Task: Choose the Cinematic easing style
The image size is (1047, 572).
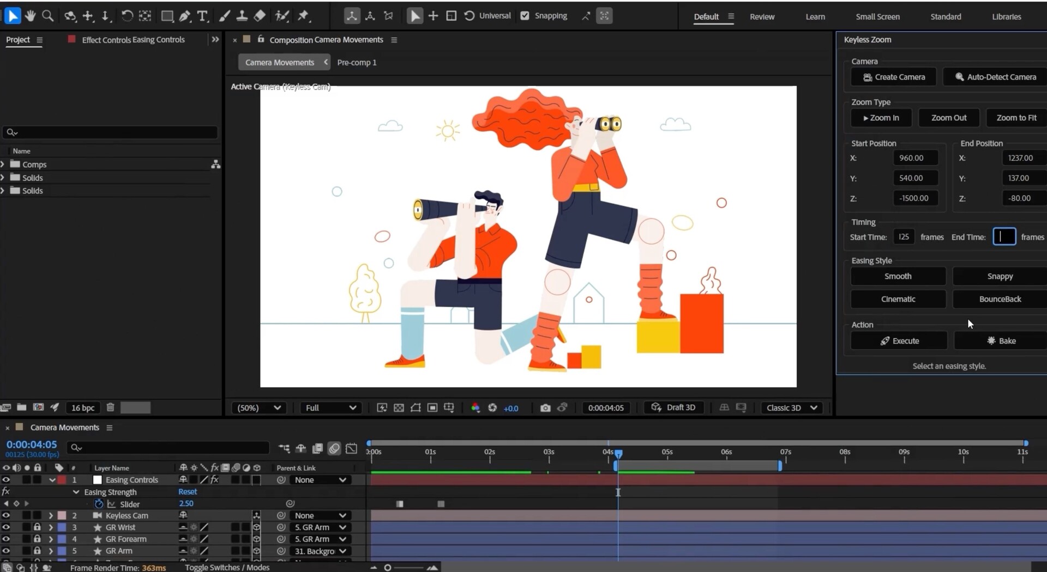Action: (898, 299)
